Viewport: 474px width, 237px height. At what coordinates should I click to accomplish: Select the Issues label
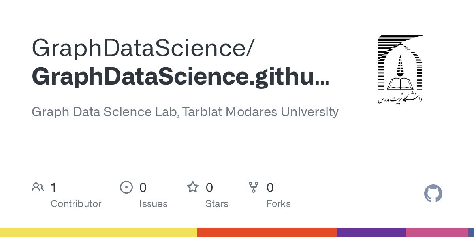coord(153,204)
